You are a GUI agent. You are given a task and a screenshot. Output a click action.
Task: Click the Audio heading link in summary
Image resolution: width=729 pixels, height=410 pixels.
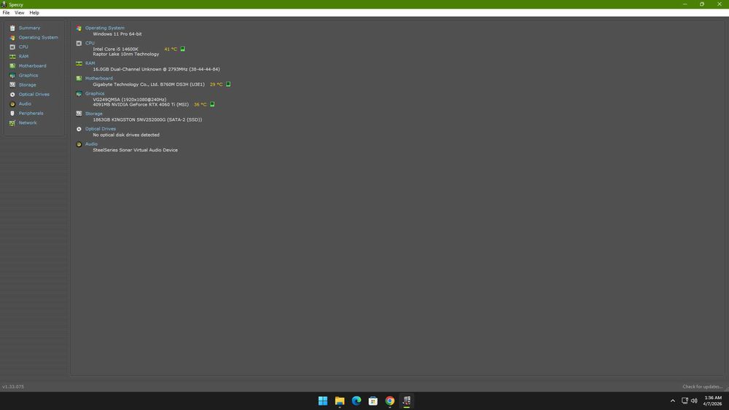(91, 144)
